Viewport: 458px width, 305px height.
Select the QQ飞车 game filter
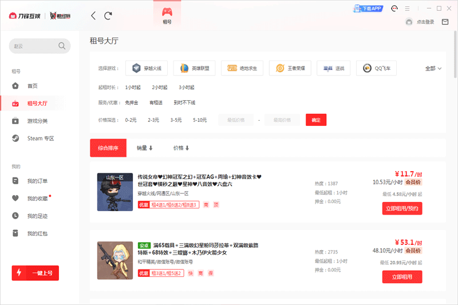377,68
